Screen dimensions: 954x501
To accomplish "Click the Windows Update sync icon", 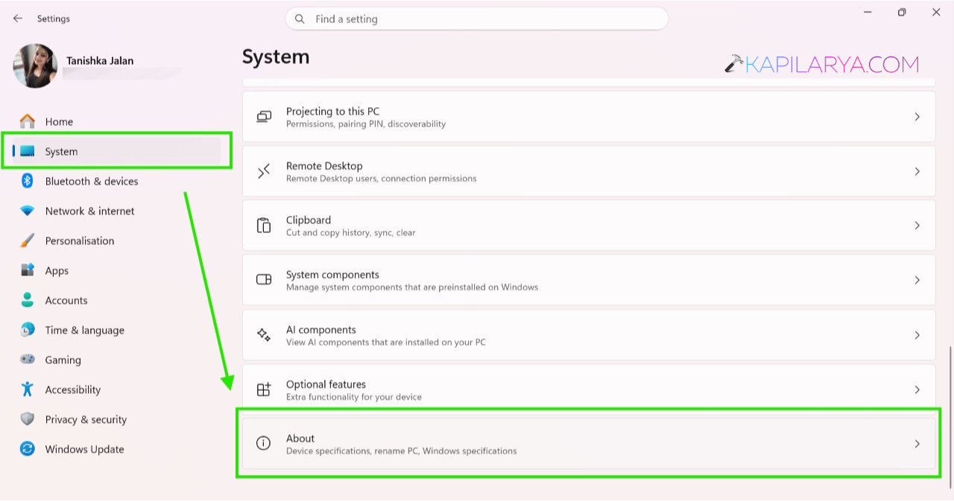I will (x=28, y=449).
